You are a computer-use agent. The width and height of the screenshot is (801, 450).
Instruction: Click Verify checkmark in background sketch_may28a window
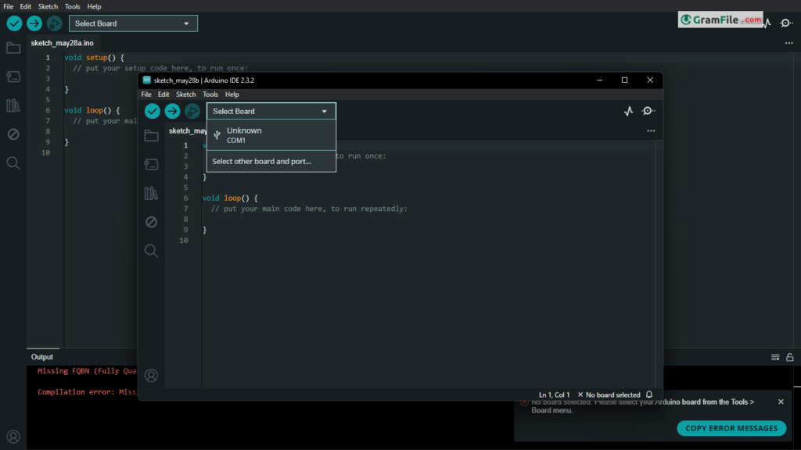click(14, 23)
